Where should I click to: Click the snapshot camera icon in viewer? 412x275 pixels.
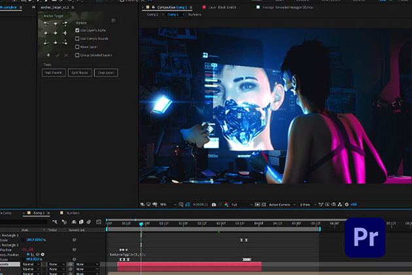tap(214, 204)
